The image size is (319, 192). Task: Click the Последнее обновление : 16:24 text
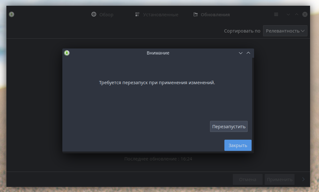(158, 159)
